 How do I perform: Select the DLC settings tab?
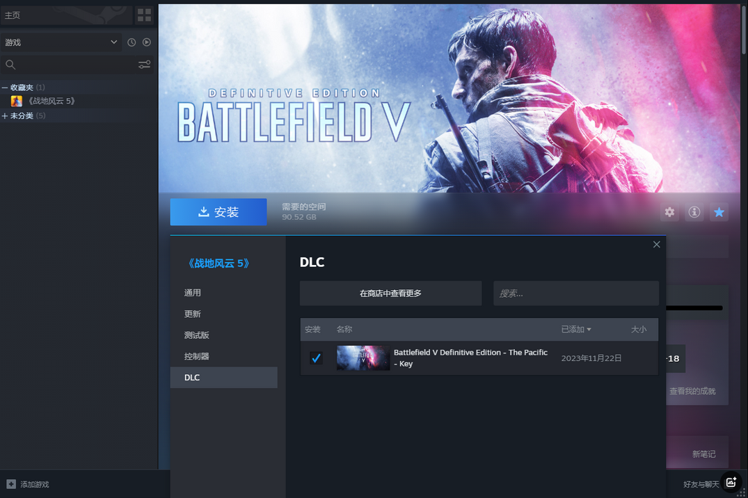tap(224, 377)
